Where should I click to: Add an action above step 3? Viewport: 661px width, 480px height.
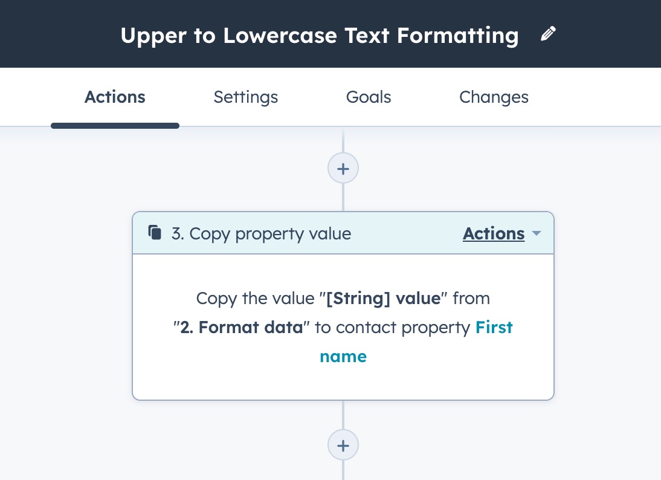point(343,168)
